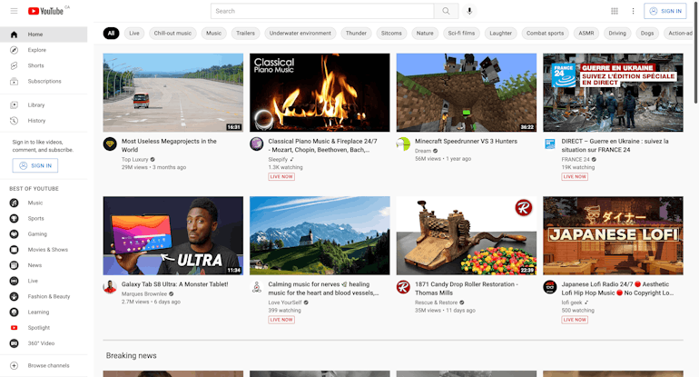Image resolution: width=699 pixels, height=377 pixels.
Task: Open the Japanese Lofi thumbnail
Action: coord(613,235)
